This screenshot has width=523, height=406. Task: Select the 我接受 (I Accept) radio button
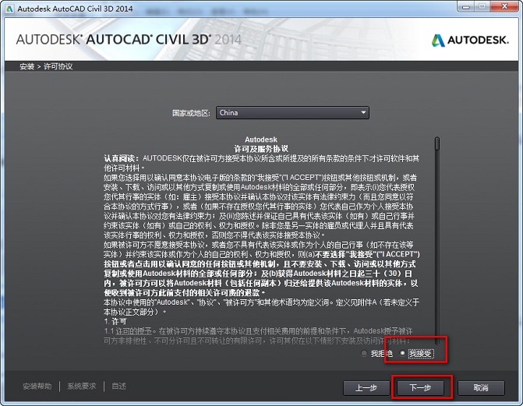(x=402, y=353)
